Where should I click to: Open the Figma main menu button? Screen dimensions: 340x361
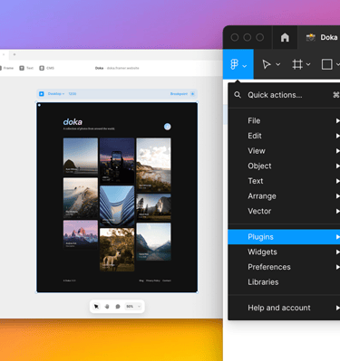tap(238, 64)
